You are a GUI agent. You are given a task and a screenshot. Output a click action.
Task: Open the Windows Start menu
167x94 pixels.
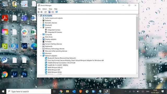[3, 91]
